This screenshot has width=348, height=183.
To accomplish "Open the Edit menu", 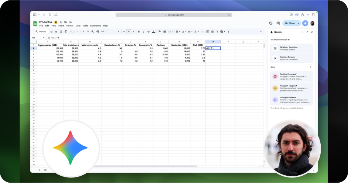I will click(47, 26).
